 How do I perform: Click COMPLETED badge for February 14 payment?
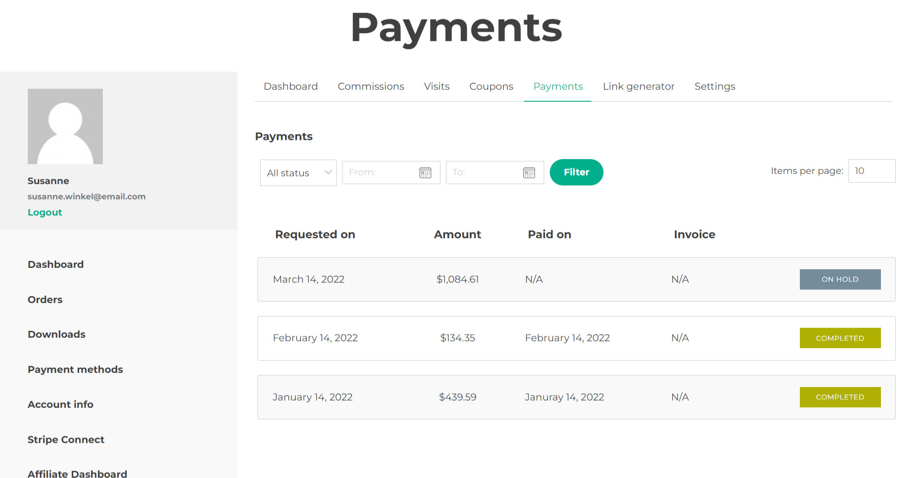click(x=840, y=338)
